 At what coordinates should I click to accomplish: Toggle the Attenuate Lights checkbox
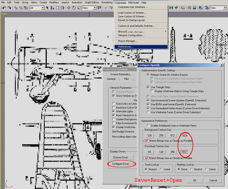point(114,111)
